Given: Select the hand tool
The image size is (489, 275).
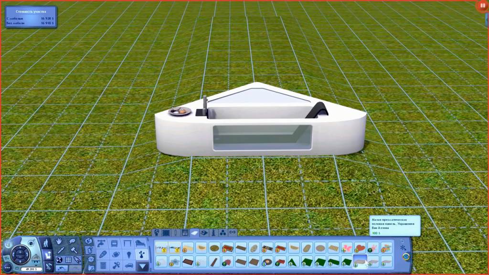Looking at the screenshot, I should (x=59, y=242).
